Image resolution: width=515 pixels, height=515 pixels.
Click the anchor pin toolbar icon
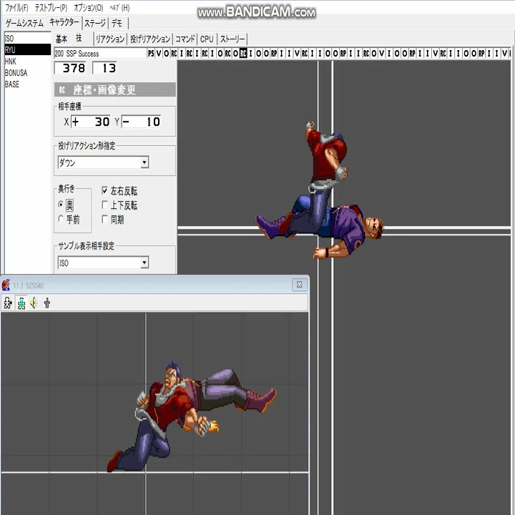(x=47, y=303)
